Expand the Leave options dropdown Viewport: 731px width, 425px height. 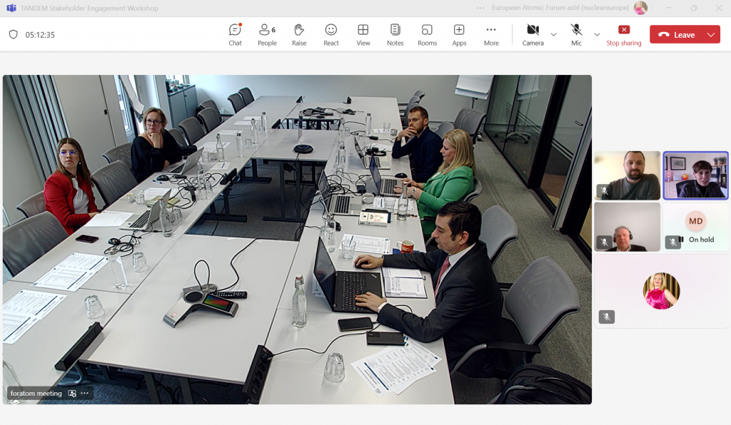pos(711,34)
